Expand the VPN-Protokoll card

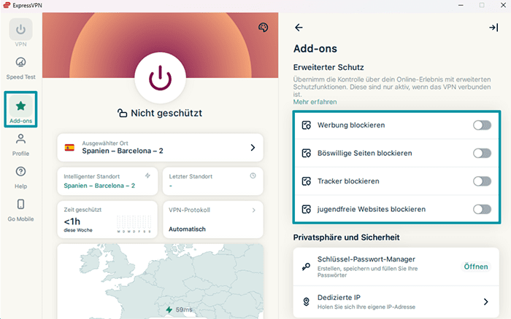coord(212,218)
